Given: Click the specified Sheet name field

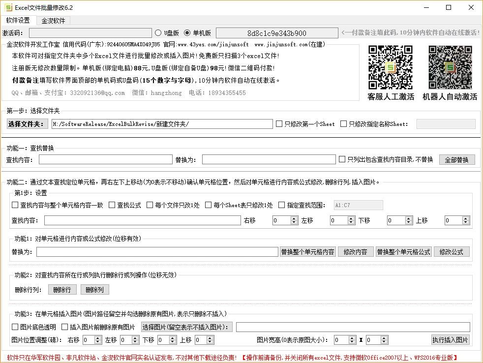Looking at the screenshot, I should point(446,124).
